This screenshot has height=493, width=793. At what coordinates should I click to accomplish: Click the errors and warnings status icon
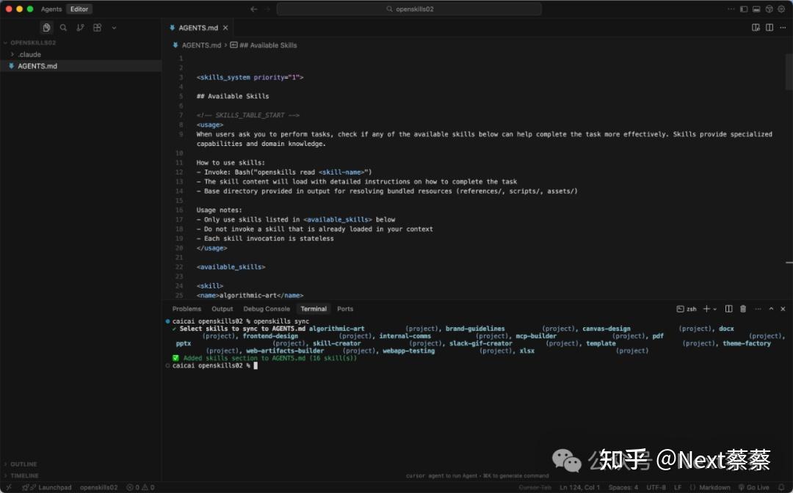pos(141,487)
